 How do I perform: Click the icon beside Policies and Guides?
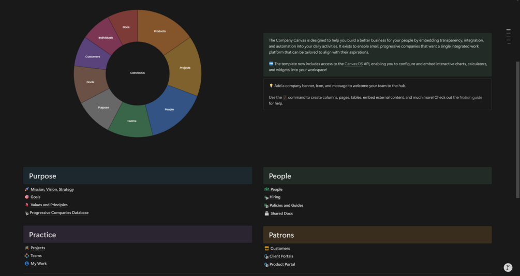[x=266, y=205]
